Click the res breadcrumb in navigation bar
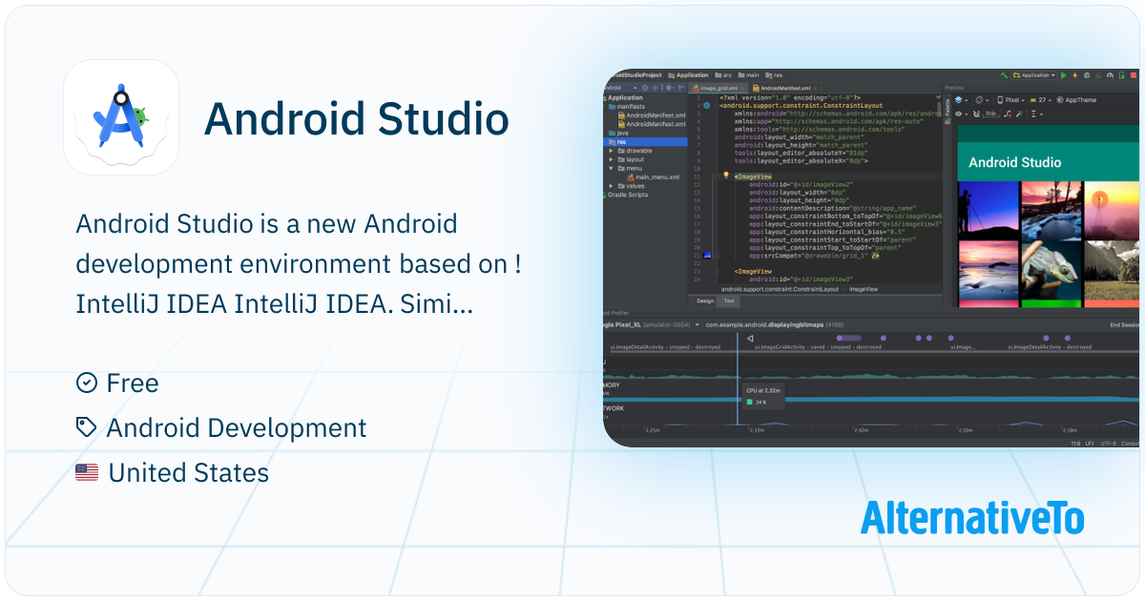 pyautogui.click(x=774, y=75)
